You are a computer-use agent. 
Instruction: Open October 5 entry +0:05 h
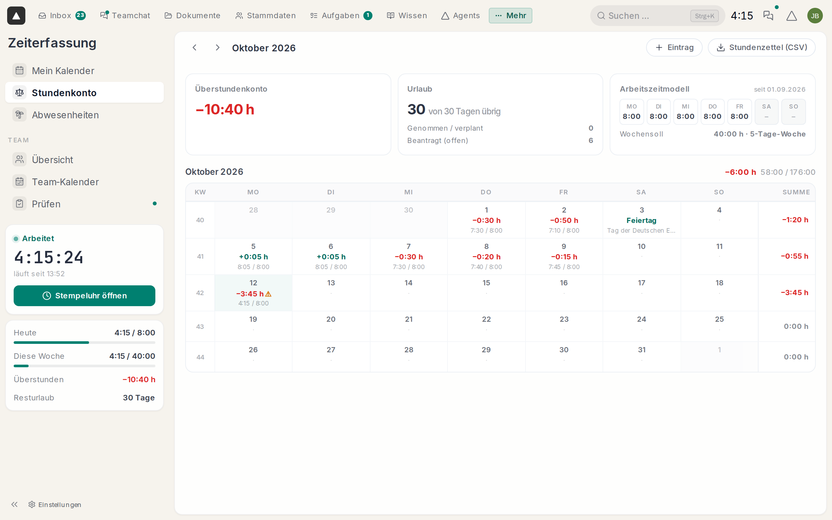[253, 256]
